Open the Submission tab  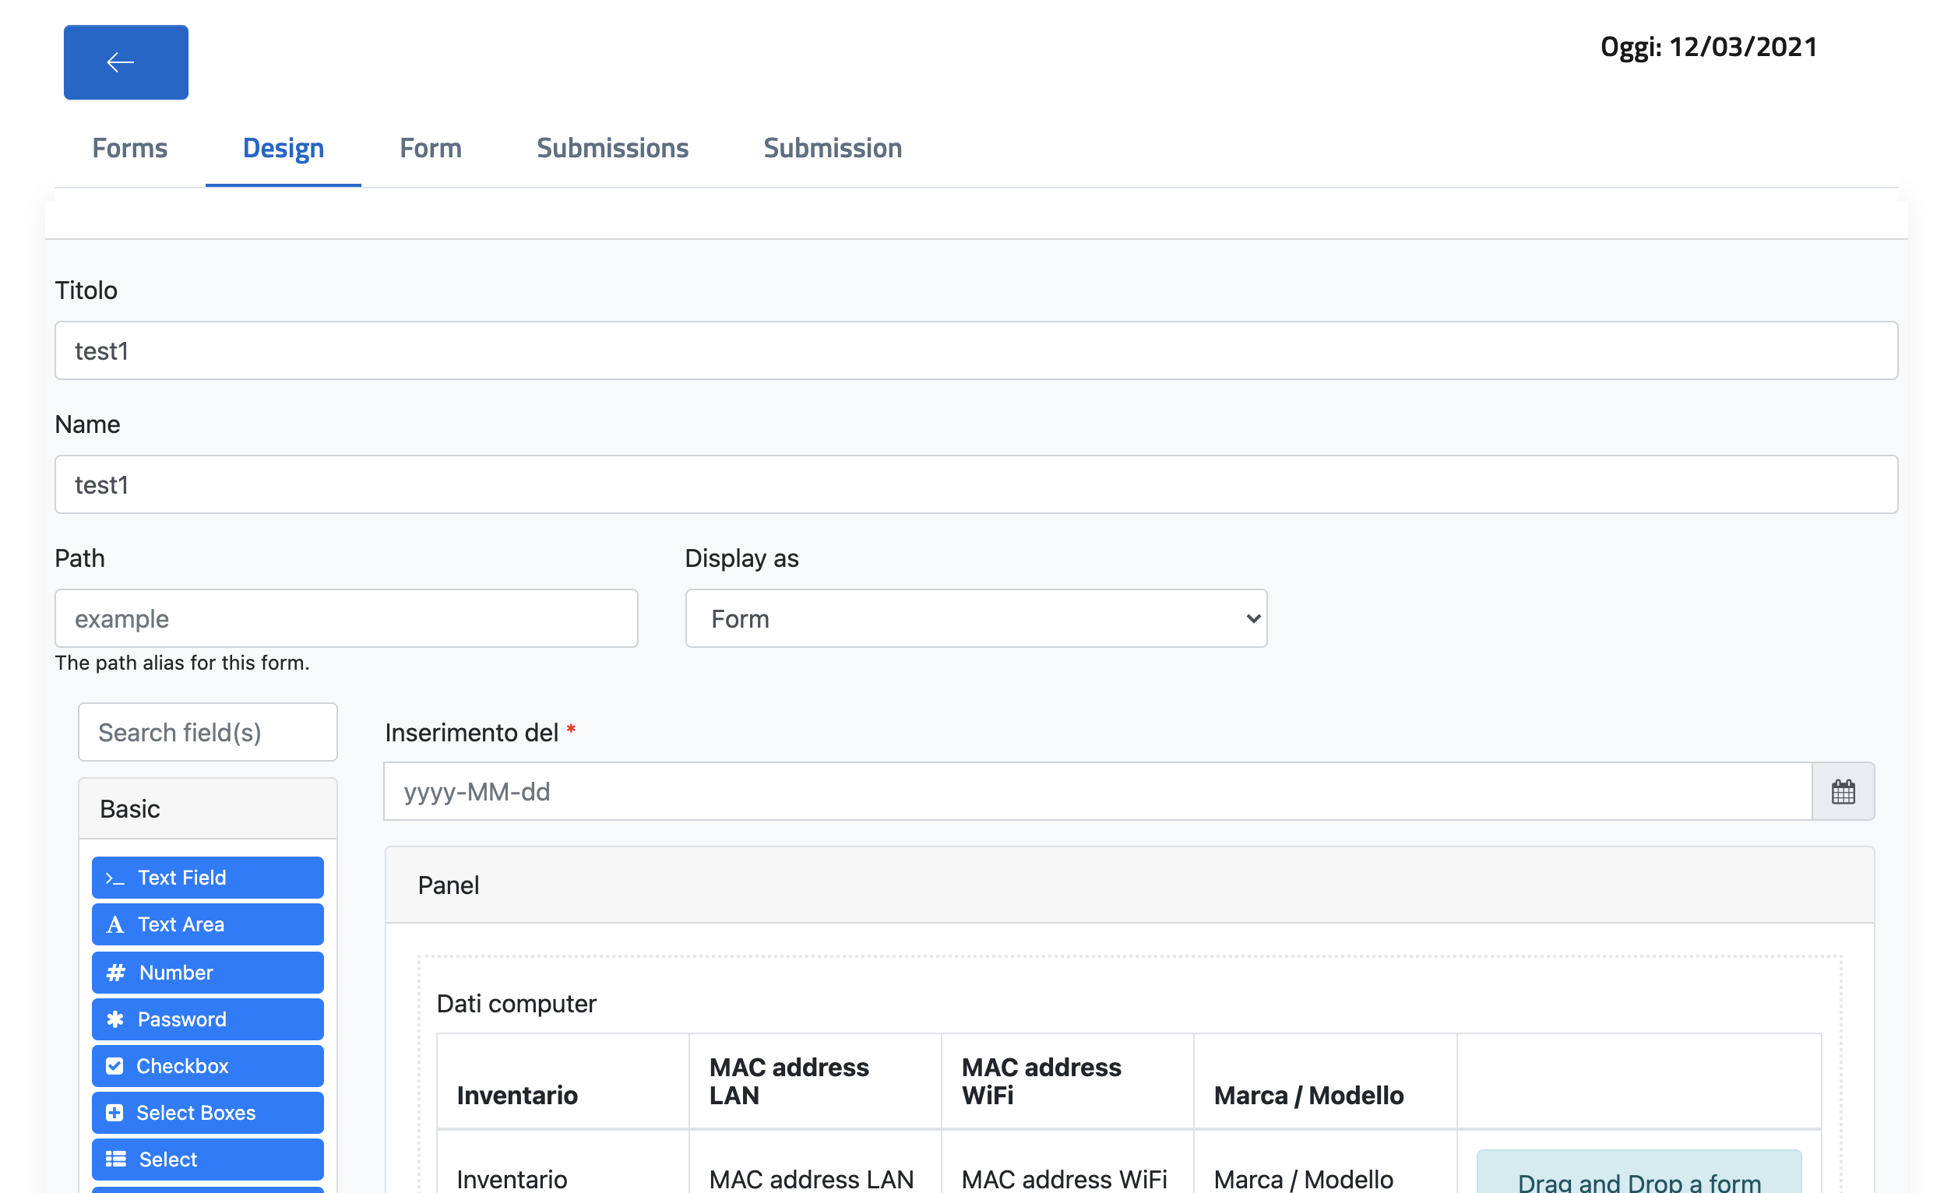[832, 148]
